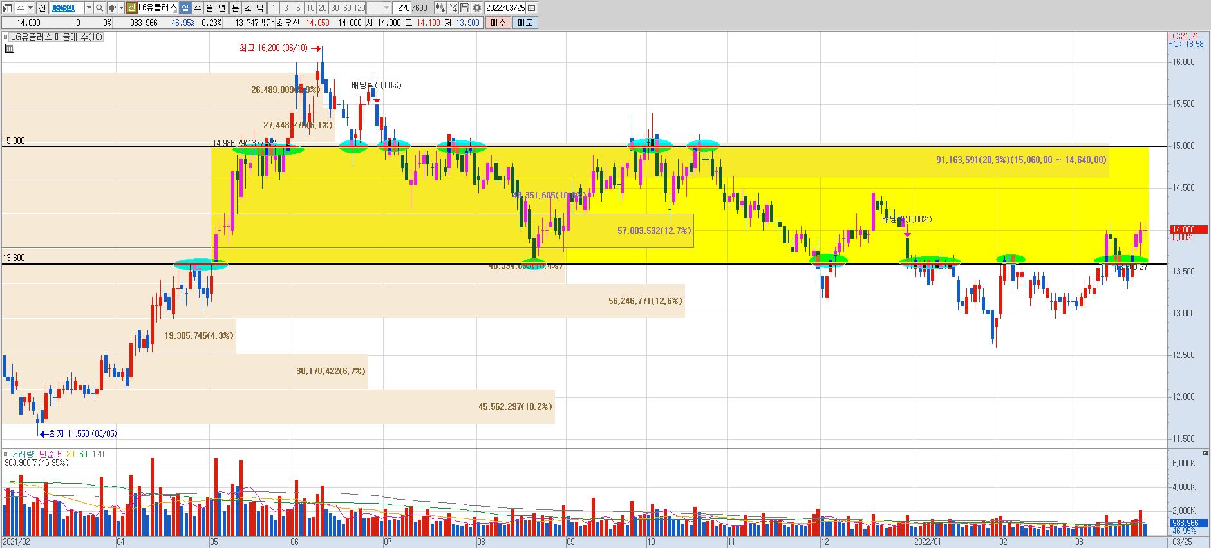Click the LG유플러스 stock name label
1211x548 pixels.
pyautogui.click(x=157, y=8)
